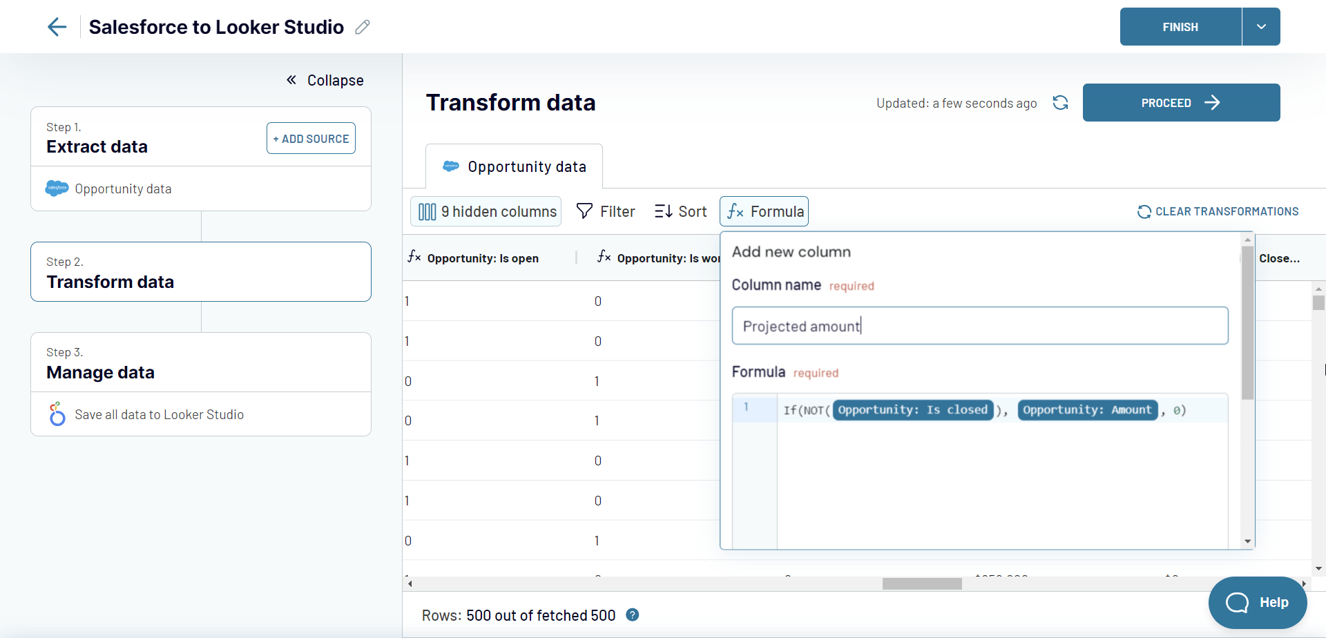Click the fx icon on Opportunity: Is open header
1326x638 pixels.
413,257
